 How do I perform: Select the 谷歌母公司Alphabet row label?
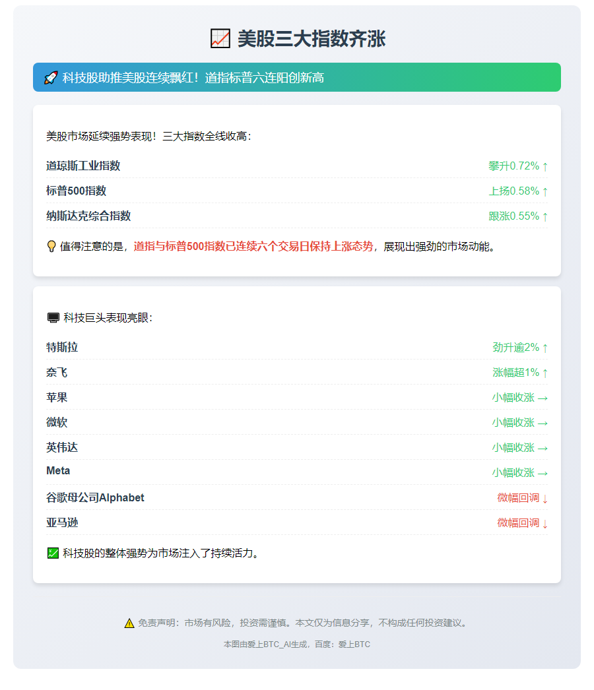[x=95, y=497]
